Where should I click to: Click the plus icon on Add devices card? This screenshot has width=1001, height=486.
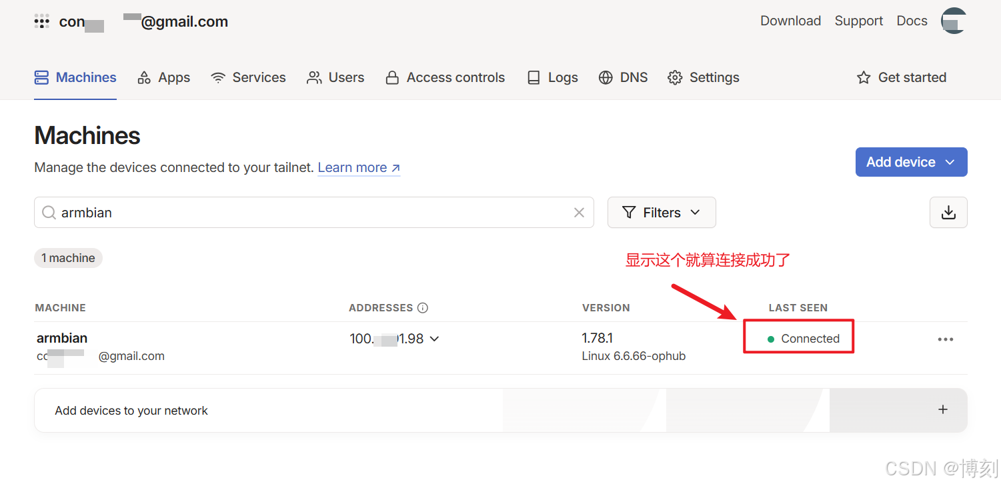(x=943, y=409)
